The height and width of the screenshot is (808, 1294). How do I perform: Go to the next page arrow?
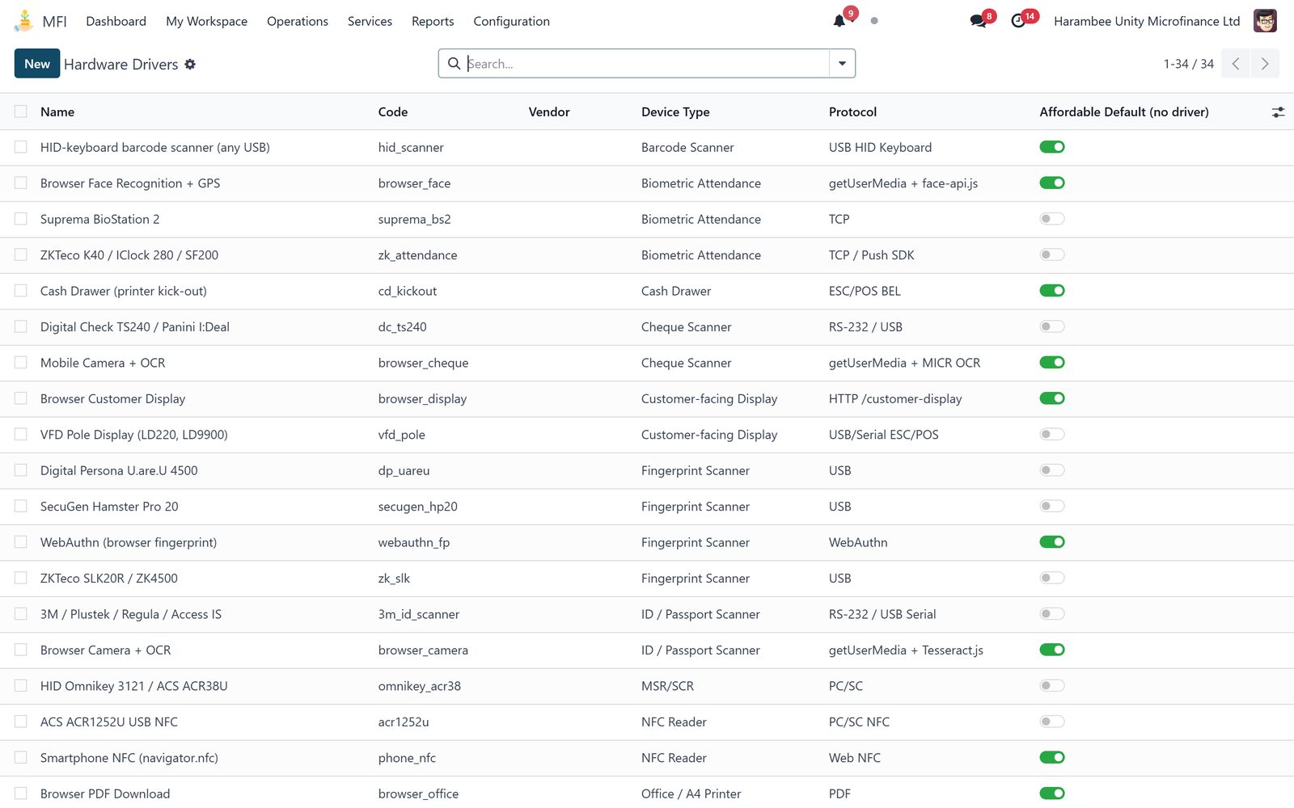pyautogui.click(x=1265, y=64)
